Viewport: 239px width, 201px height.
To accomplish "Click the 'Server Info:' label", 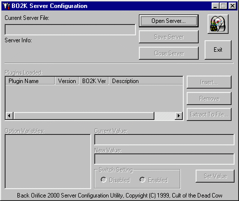I will 18,40.
